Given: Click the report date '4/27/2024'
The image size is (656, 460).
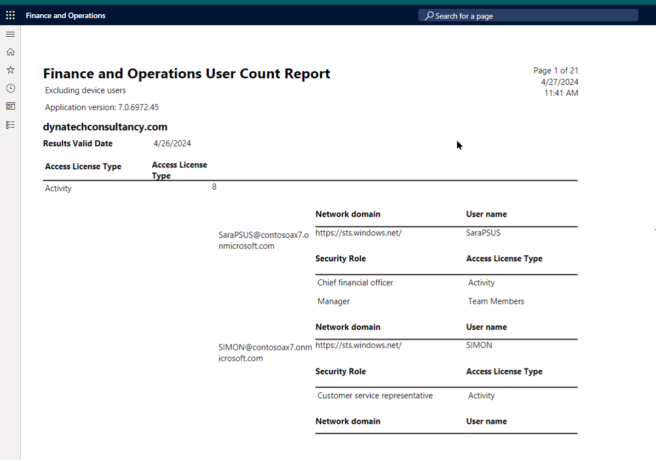Looking at the screenshot, I should pos(560,82).
